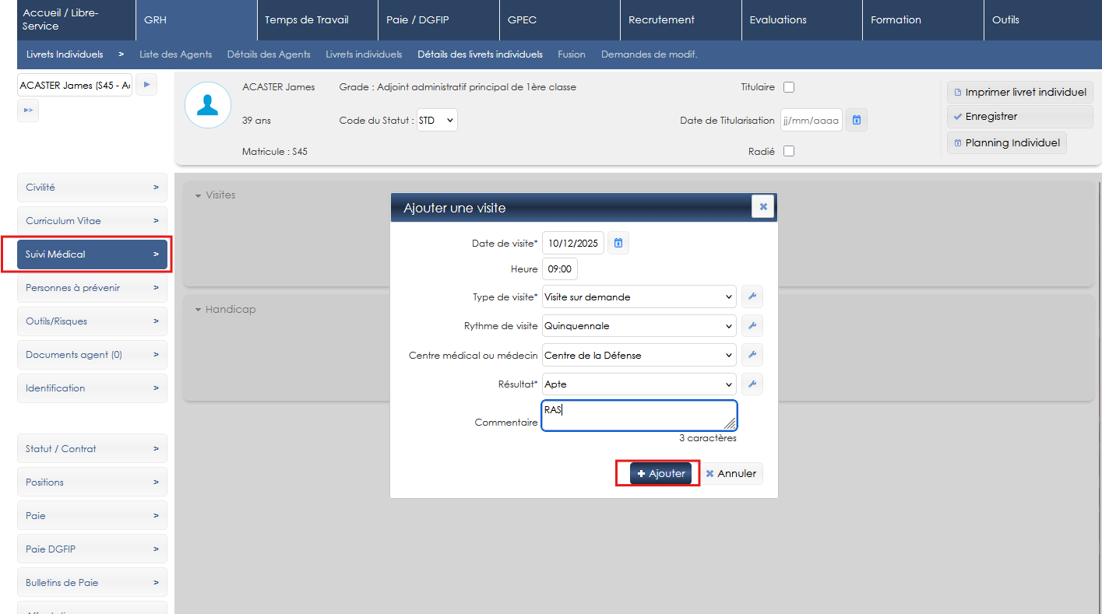Expand the Type de visite dropdown
The width and height of the screenshot is (1102, 614).
click(x=639, y=296)
